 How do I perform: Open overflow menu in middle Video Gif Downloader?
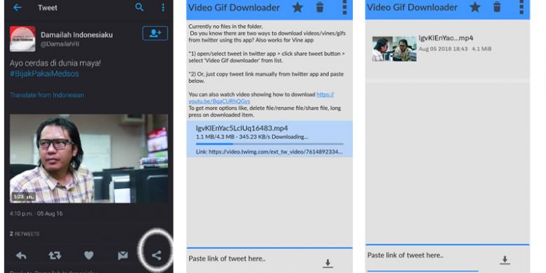344,7
